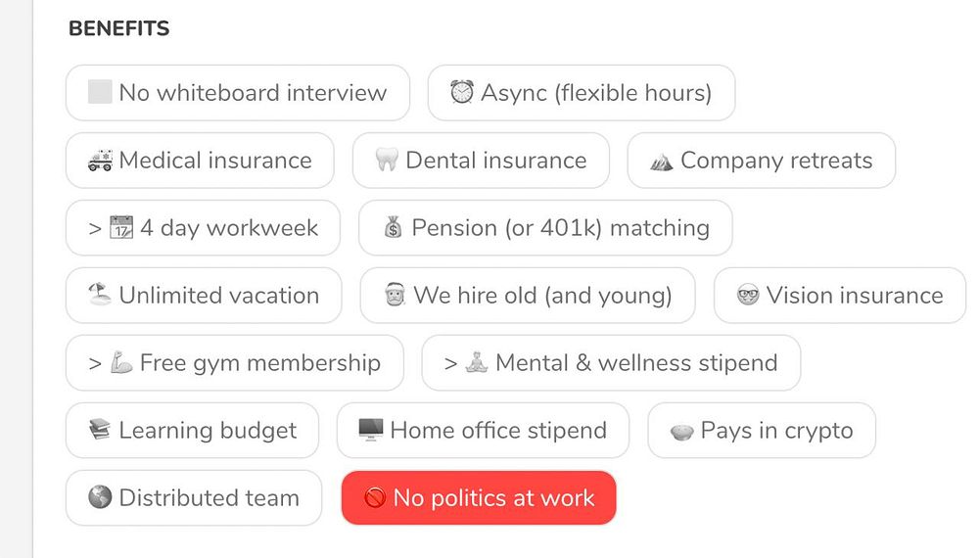This screenshot has width=979, height=558.
Task: Click the computer icon on Home office stipend
Action: 370,430
